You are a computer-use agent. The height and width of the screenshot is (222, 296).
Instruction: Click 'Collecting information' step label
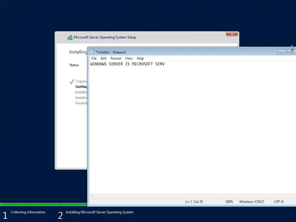[28, 212]
